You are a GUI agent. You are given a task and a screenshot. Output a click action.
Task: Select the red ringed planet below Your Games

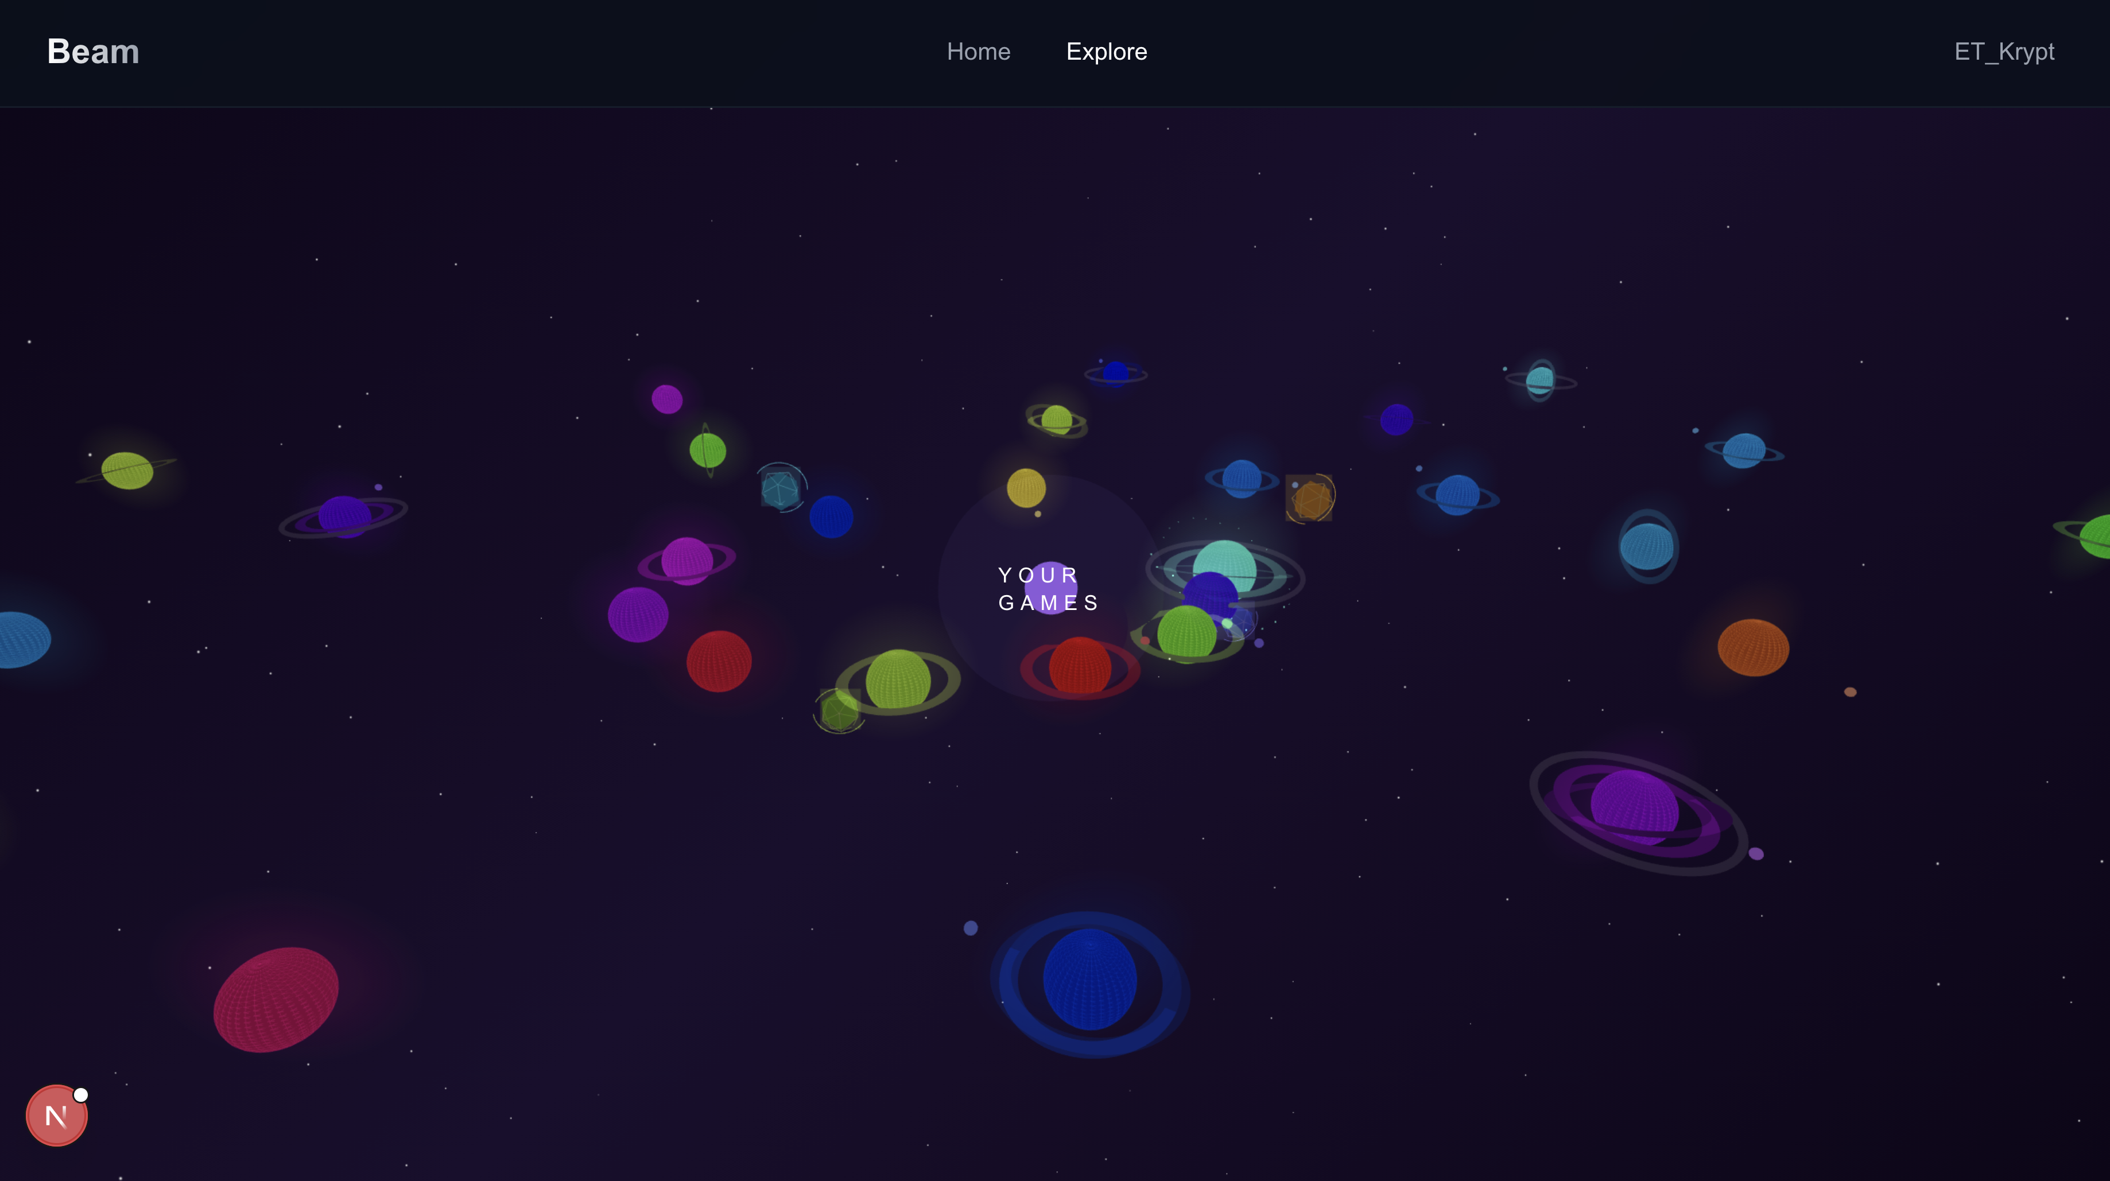[x=1080, y=667]
